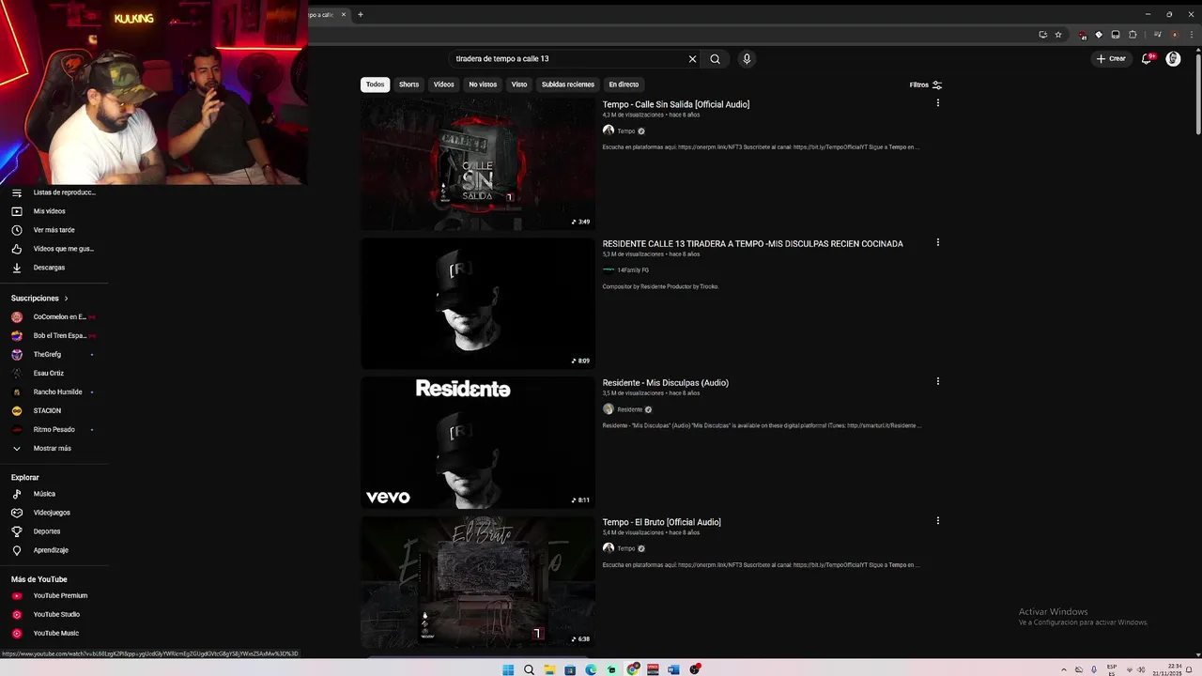
Task: Play the 8:09 Residente tiradera thumbnail
Action: (x=478, y=303)
